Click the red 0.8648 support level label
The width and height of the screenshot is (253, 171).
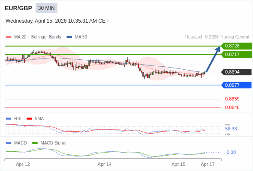[232, 107]
